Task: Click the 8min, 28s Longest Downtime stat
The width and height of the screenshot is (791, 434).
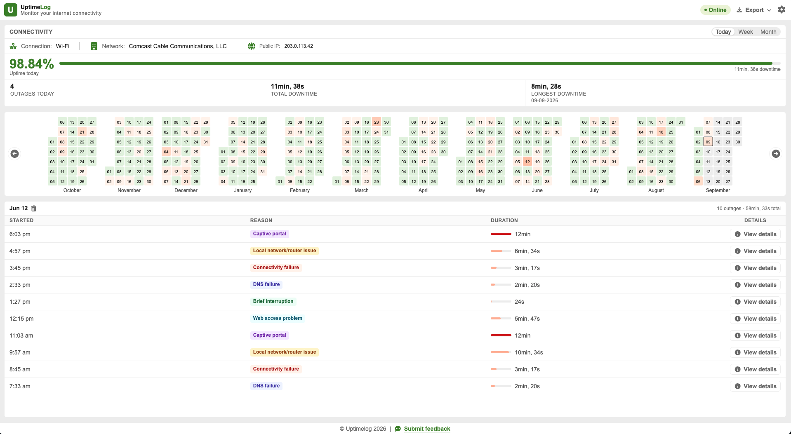Action: (x=655, y=93)
